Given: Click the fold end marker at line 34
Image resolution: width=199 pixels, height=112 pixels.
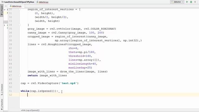Looking at the screenshot, I should (x=19, y=25).
